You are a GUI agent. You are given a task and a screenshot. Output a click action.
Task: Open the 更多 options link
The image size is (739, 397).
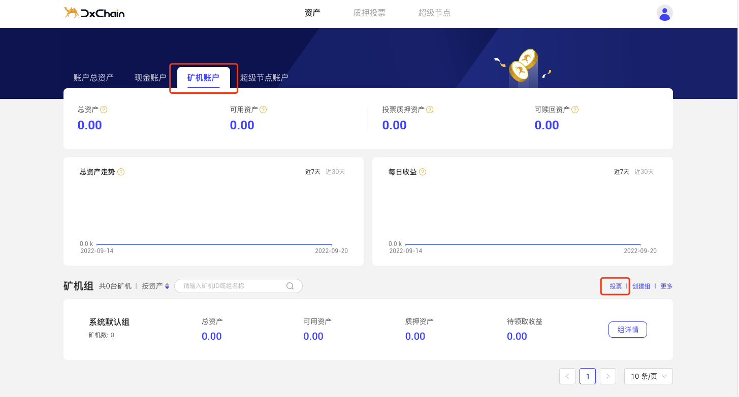[x=666, y=286]
